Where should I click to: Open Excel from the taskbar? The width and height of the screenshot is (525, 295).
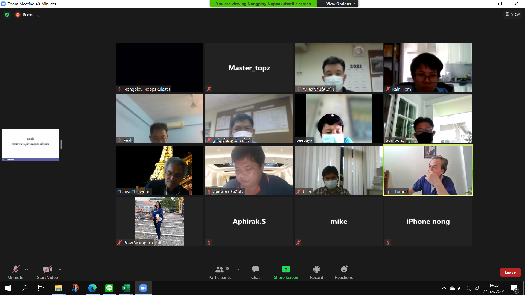pyautogui.click(x=126, y=288)
